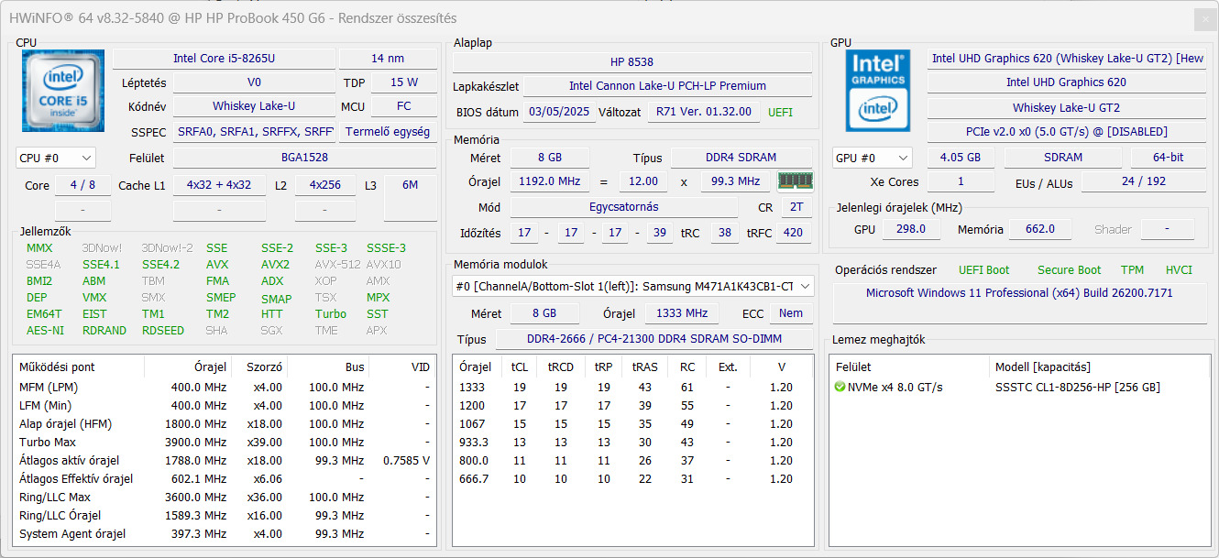Click the SRFA0, SRFA1 SSPEC value

[x=255, y=131]
